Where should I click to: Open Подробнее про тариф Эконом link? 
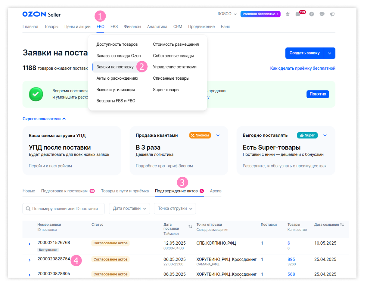coord(164,166)
